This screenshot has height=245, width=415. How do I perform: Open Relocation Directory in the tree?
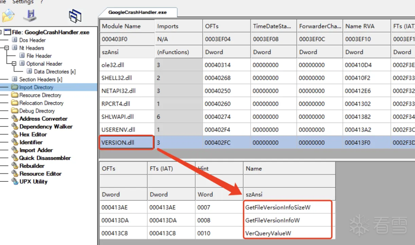41,103
